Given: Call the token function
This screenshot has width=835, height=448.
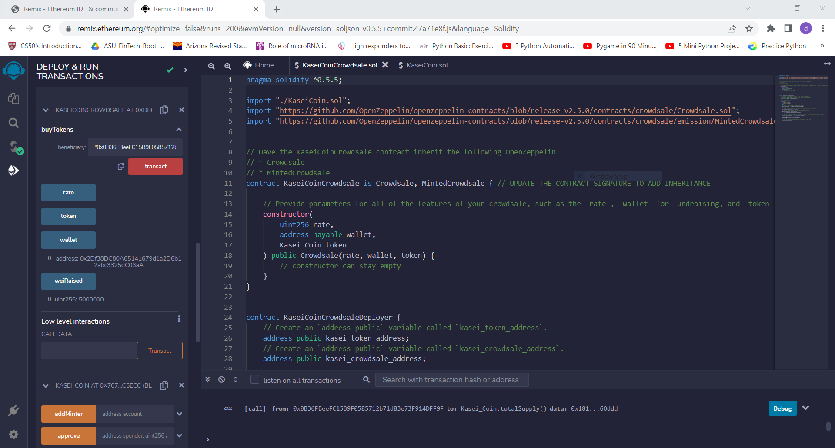Looking at the screenshot, I should 68,216.
